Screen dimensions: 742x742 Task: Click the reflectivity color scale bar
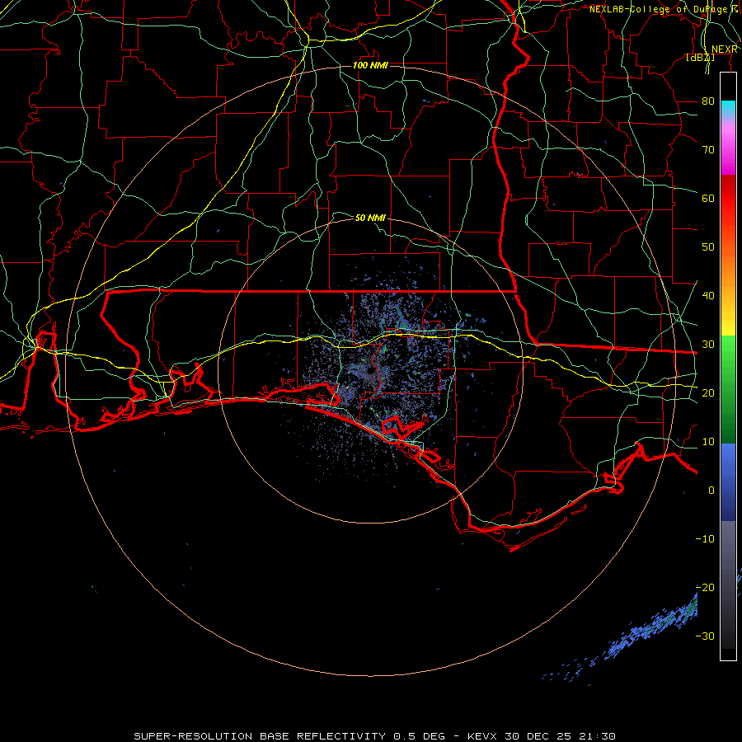pyautogui.click(x=728, y=366)
